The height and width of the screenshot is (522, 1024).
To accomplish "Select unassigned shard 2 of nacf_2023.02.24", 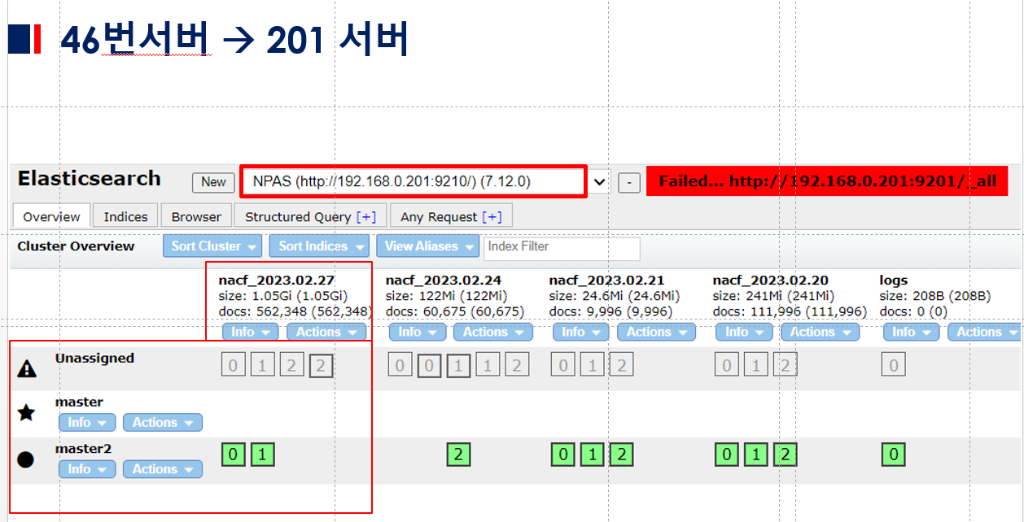I will click(516, 365).
